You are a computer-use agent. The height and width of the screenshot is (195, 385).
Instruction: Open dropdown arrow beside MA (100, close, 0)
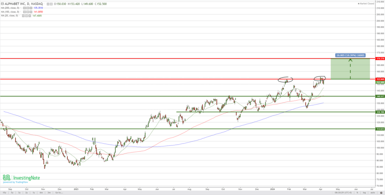(x=21, y=12)
